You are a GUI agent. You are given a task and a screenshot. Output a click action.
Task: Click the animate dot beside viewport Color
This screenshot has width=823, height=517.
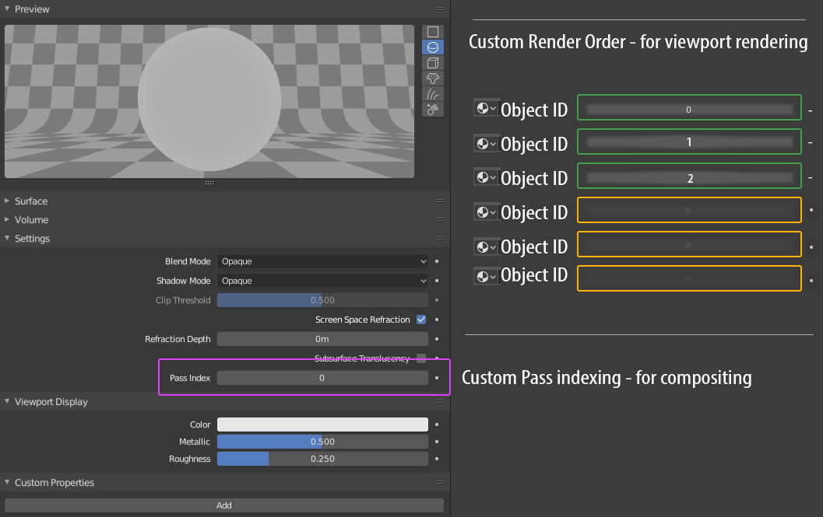click(437, 424)
